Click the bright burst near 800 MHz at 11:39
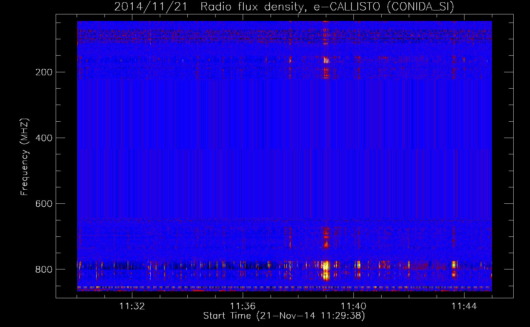Viewport: 530px width, 327px height. pyautogui.click(x=326, y=270)
